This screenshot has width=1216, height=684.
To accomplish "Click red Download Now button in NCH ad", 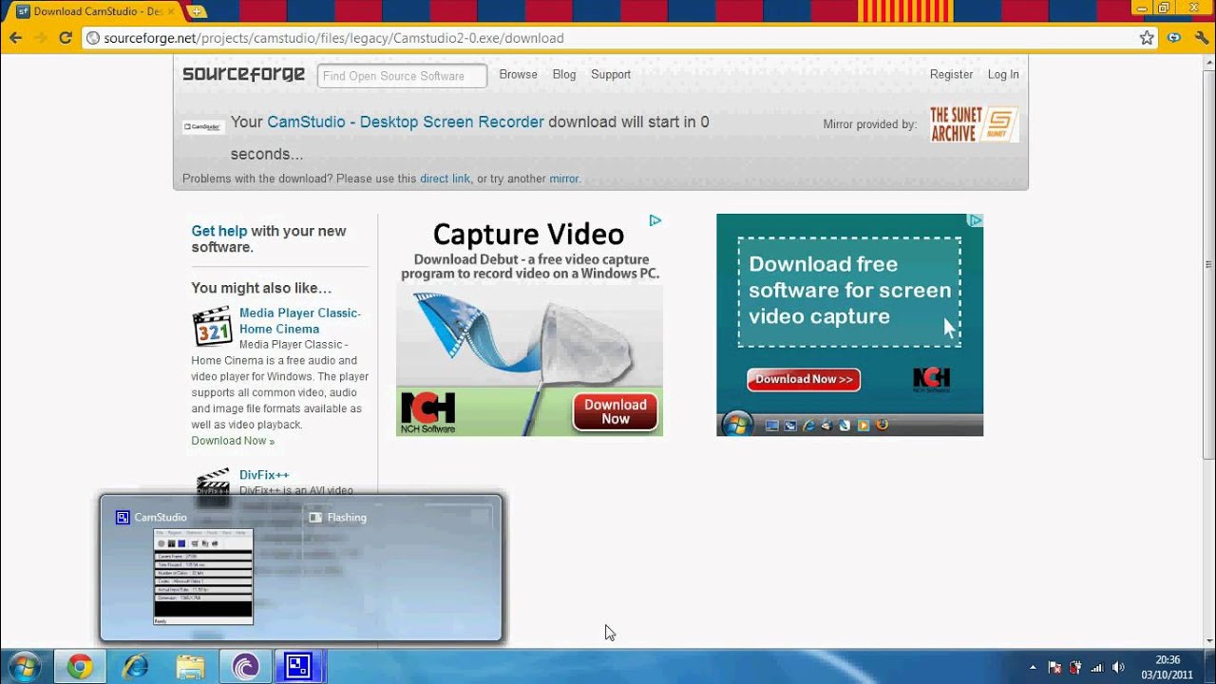I will pos(615,411).
